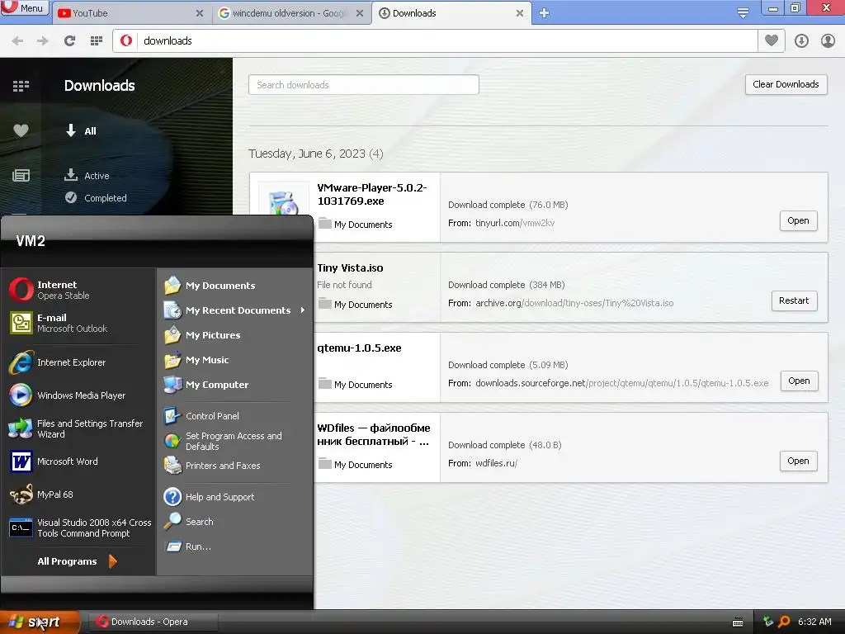Restart the Tiny Vista.iso download
The height and width of the screenshot is (634, 845).
(x=794, y=300)
